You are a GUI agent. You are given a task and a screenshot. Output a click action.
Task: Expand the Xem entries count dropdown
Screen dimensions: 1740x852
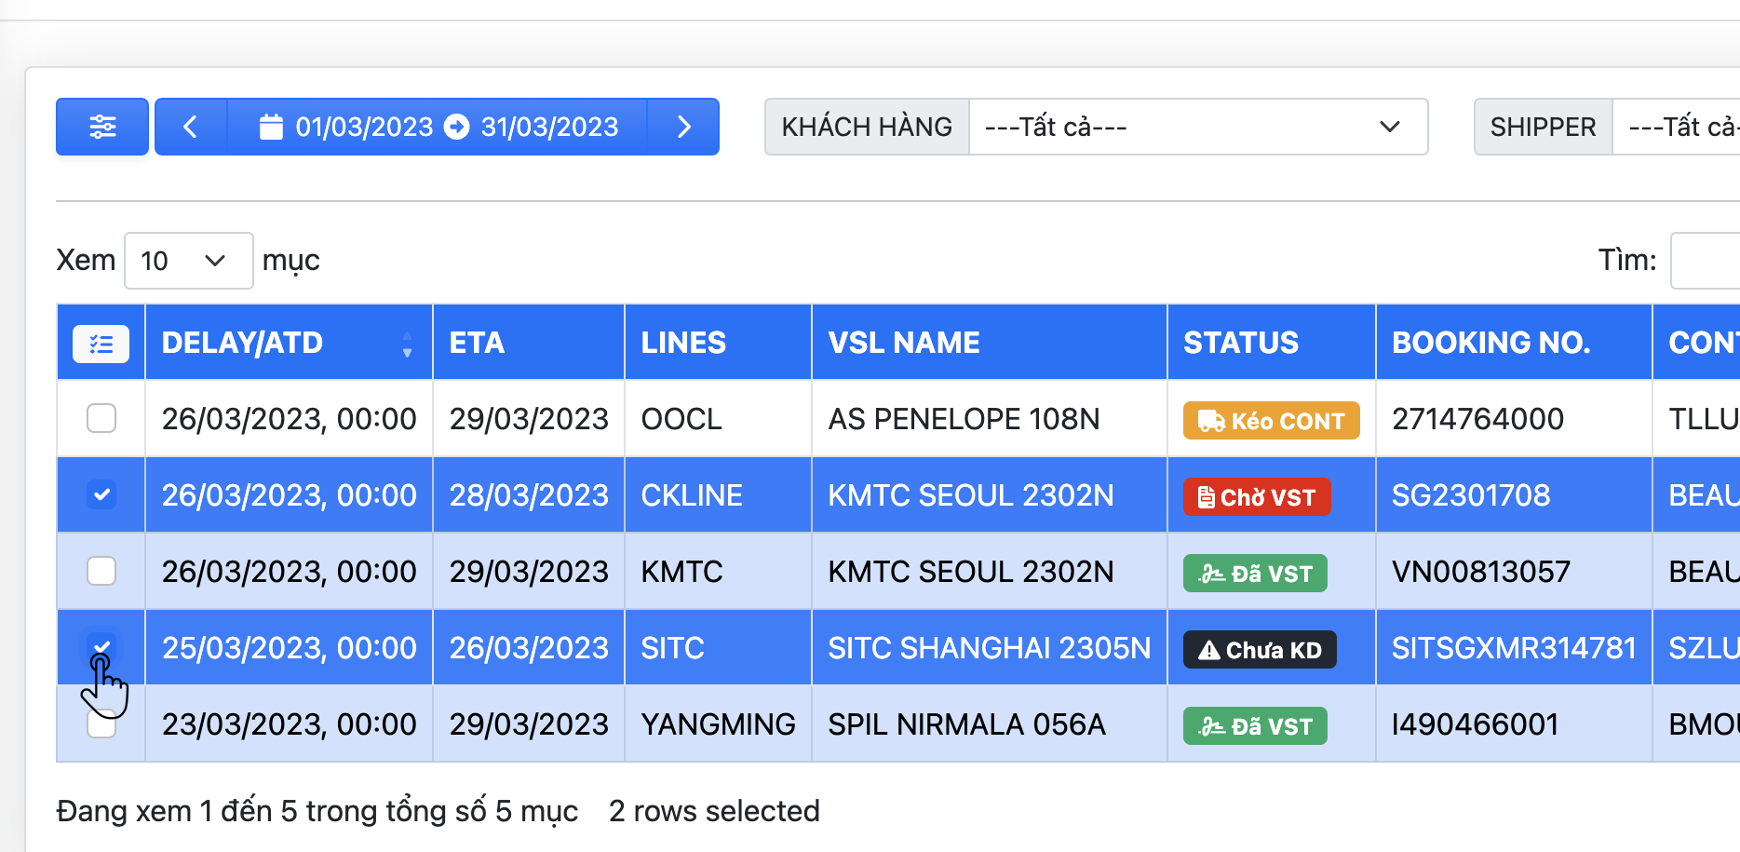(187, 261)
